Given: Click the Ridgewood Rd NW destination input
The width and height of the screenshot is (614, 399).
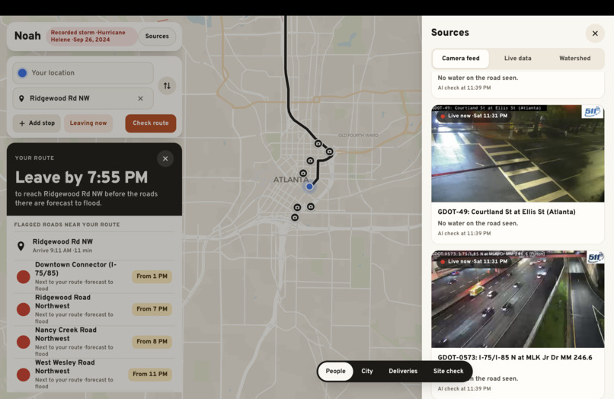Looking at the screenshot, I should click(x=82, y=99).
